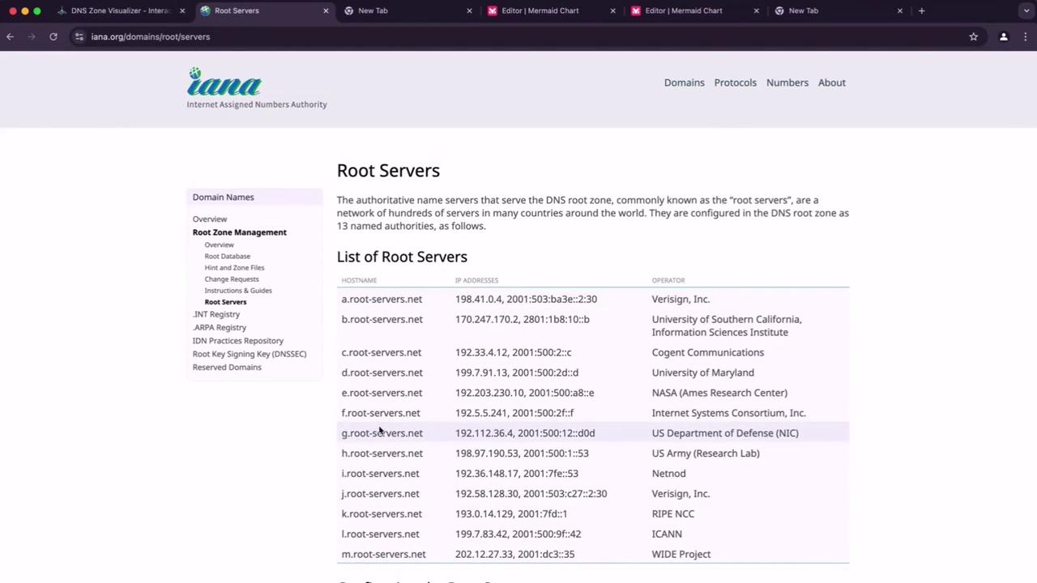Open the Protocols navigation link
Viewport: 1037px width, 583px height.
(736, 83)
